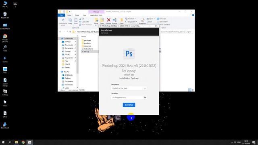Open the Easy access dropdown

click(131, 22)
